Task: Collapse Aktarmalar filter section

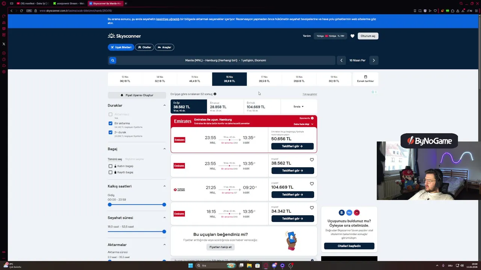Action: [x=164, y=245]
